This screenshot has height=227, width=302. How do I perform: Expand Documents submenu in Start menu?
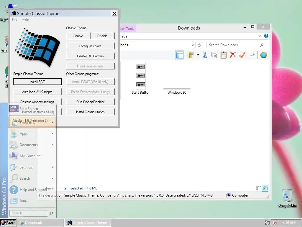point(32,145)
